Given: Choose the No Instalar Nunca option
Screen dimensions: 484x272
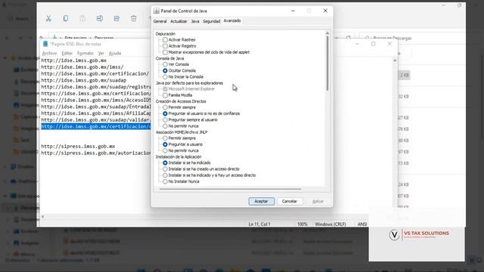Looking at the screenshot, I should tap(165, 181).
